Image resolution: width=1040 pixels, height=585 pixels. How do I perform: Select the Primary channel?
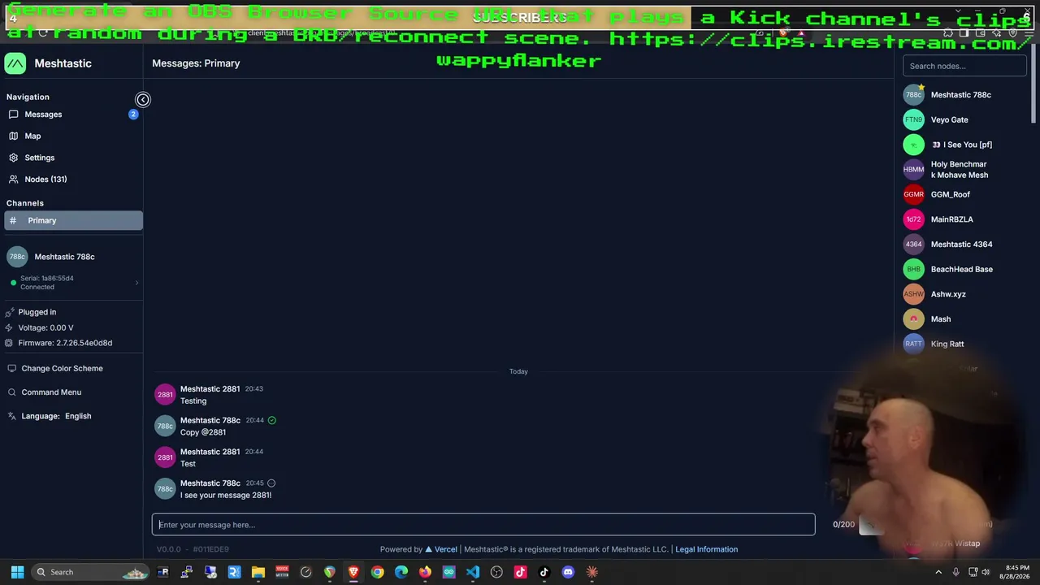[x=73, y=220]
